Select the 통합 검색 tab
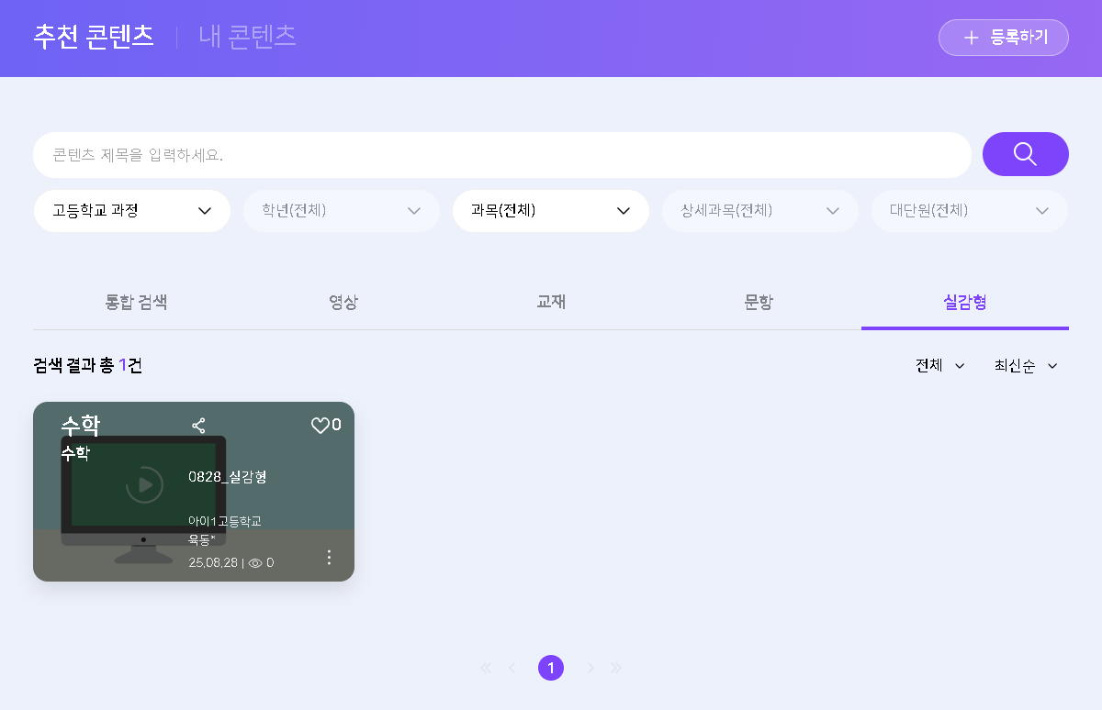 tap(137, 302)
